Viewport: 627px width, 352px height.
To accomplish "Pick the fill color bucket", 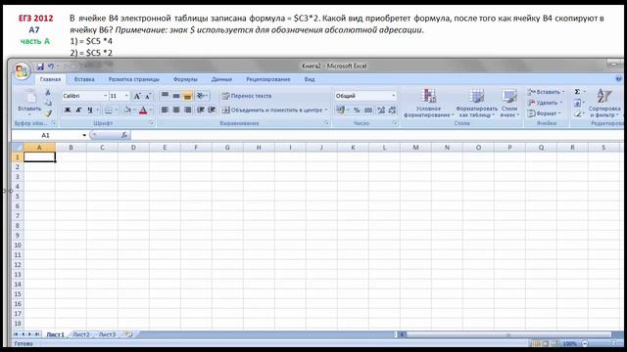I will click(x=127, y=110).
